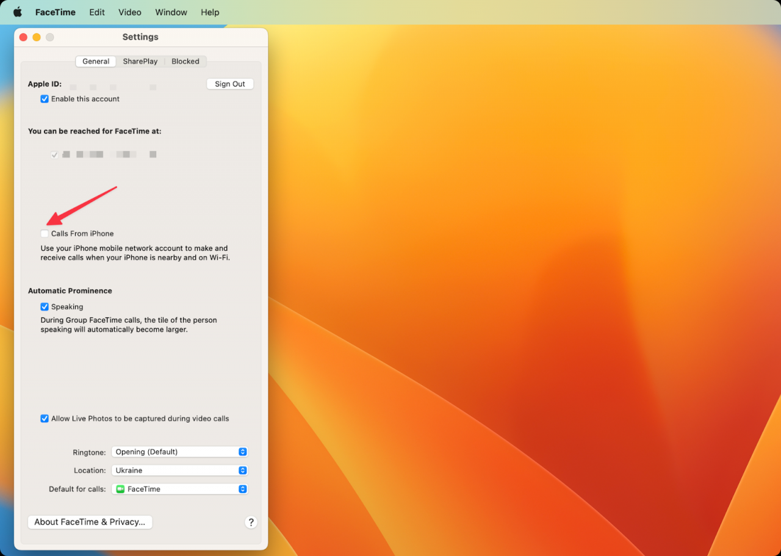Viewport: 781px width, 556px height.
Task: Open About FaceTime & Privacy
Action: pos(90,522)
